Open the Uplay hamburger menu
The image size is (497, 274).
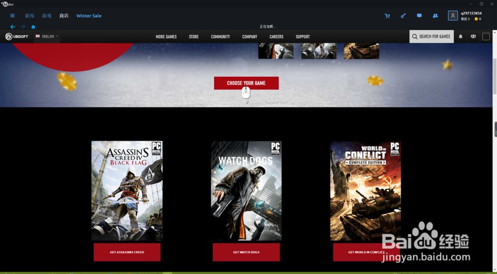coord(12,15)
